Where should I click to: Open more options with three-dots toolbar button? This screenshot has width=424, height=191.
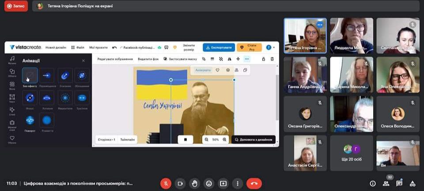(x=246, y=59)
